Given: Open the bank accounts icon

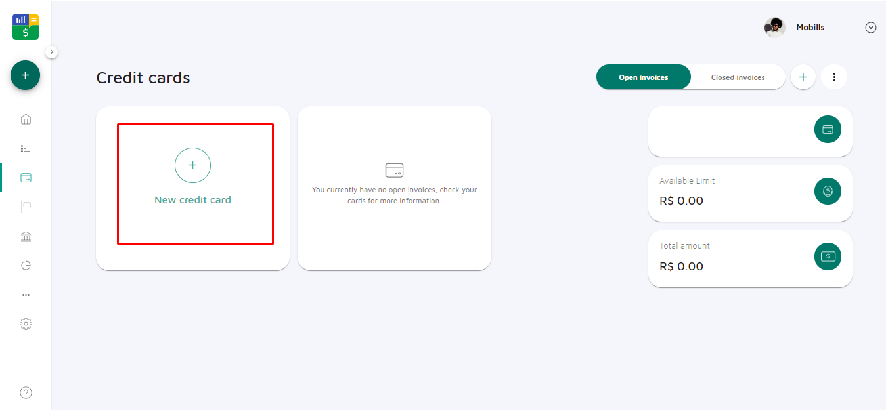Looking at the screenshot, I should click(x=26, y=236).
